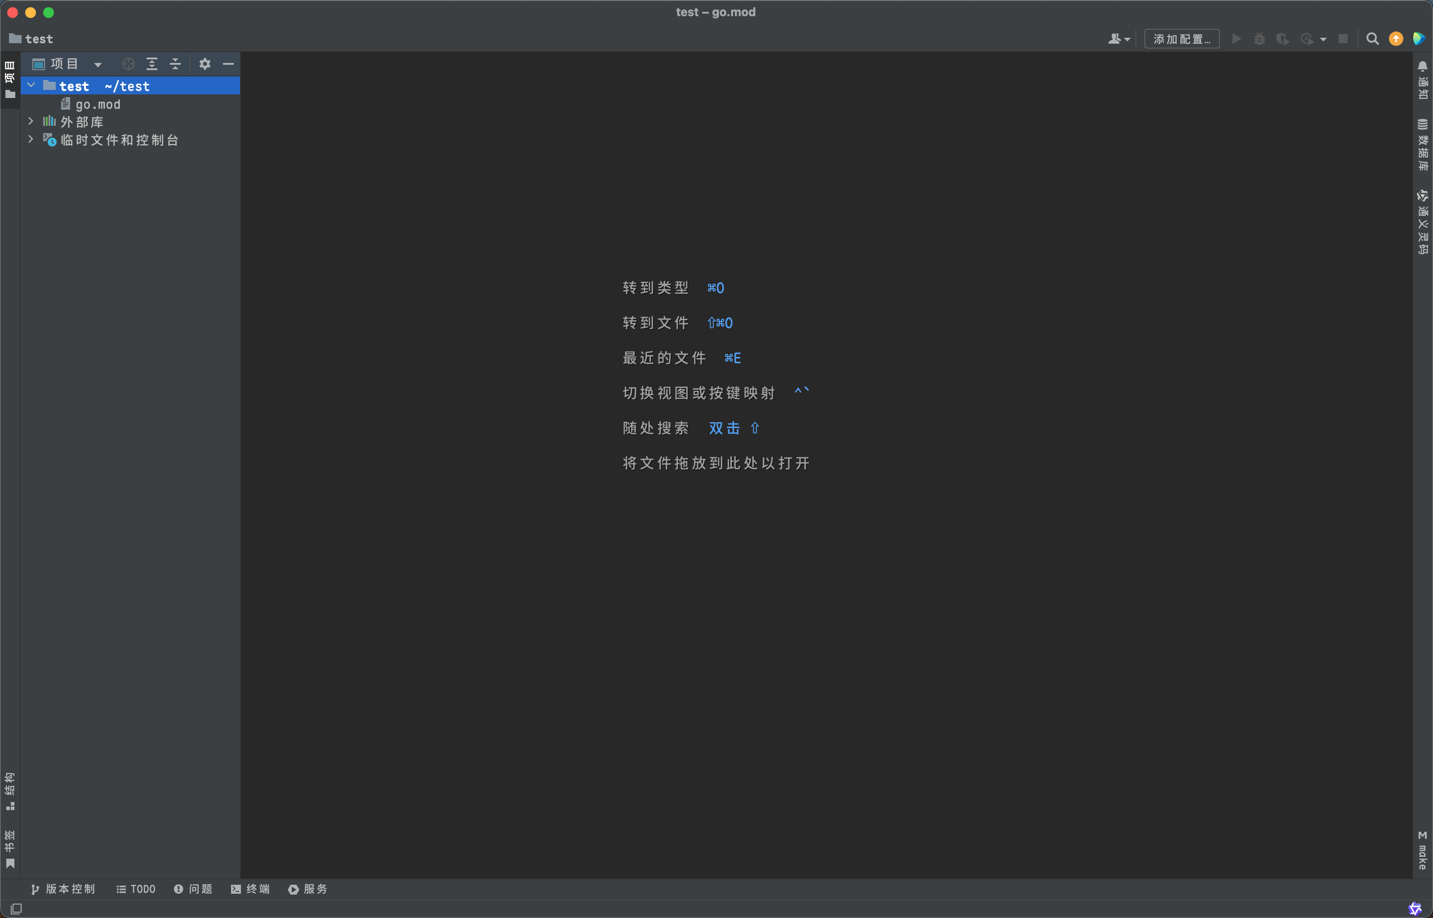Click the 转到类型 hint text

click(655, 288)
